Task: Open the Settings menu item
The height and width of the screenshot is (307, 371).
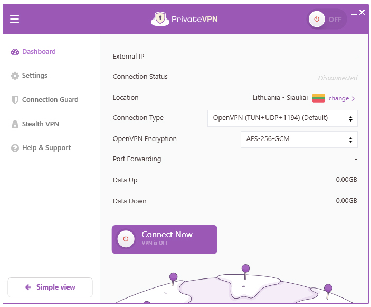Action: coord(34,76)
